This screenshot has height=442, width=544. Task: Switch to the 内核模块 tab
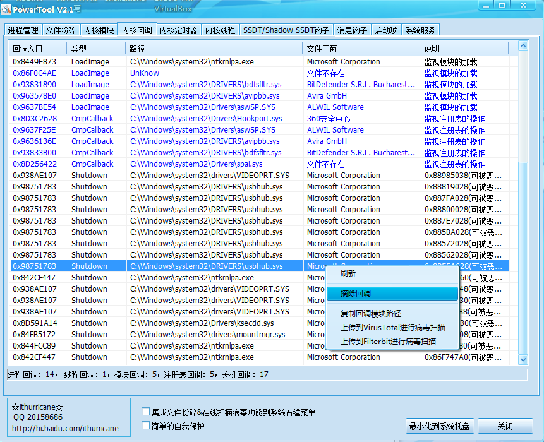99,30
